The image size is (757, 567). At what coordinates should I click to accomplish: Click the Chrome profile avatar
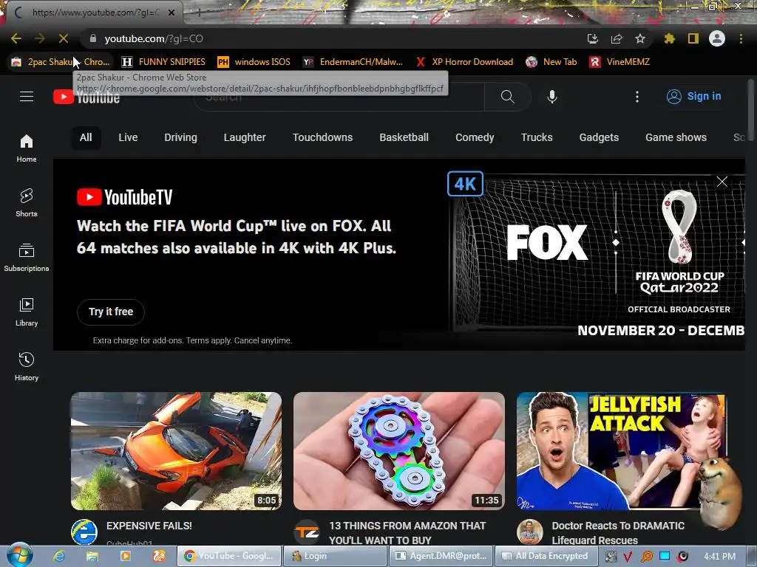717,38
